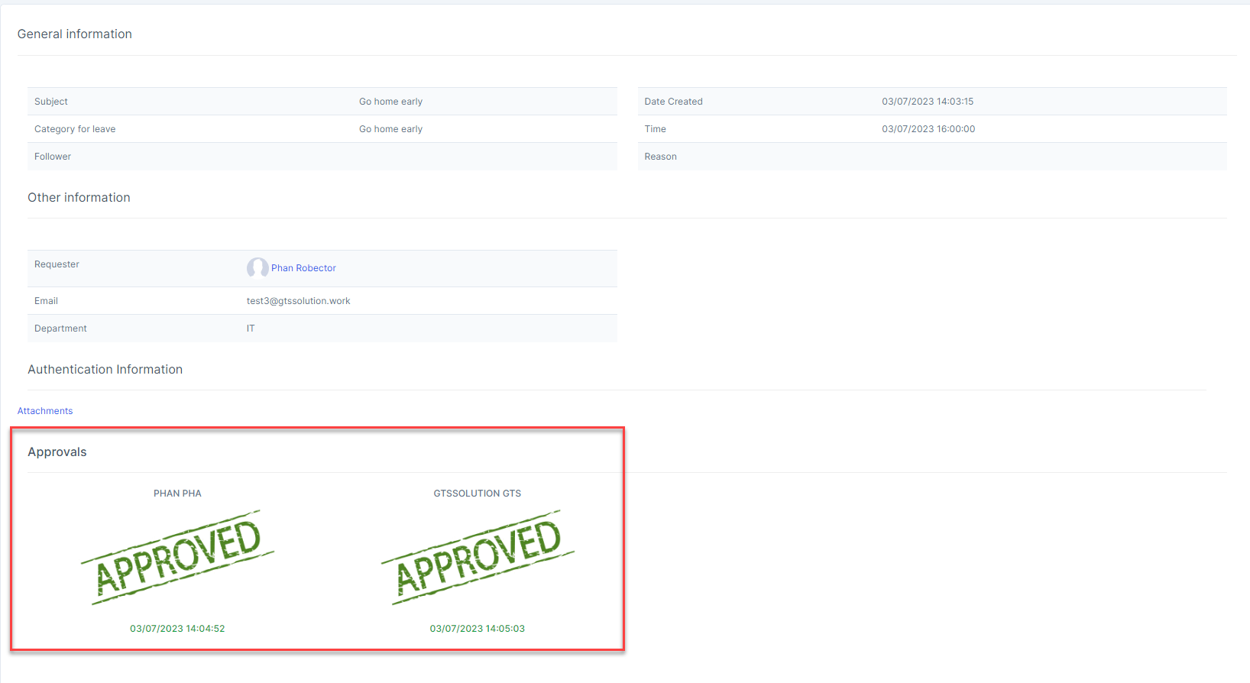
Task: Open the Attachments link
Action: [45, 411]
